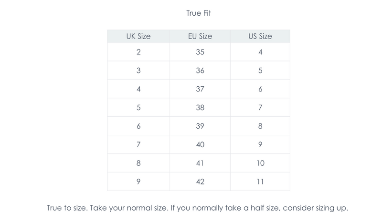Image resolution: width=382 pixels, height=223 pixels.
Task: Select US size 6 cell
Action: [x=260, y=89]
